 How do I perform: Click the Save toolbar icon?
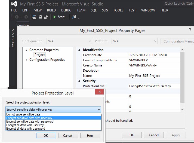click(40, 17)
